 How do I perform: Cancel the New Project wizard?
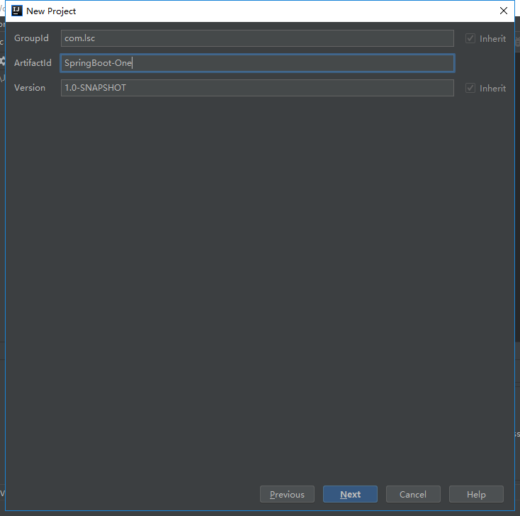tap(413, 494)
